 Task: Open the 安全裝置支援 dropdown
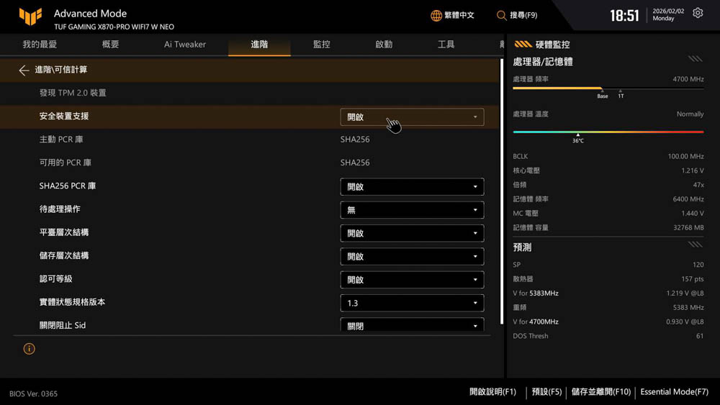(412, 117)
